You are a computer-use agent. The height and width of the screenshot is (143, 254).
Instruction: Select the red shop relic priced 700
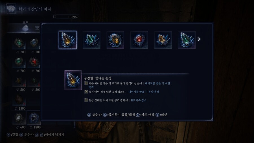point(34,62)
